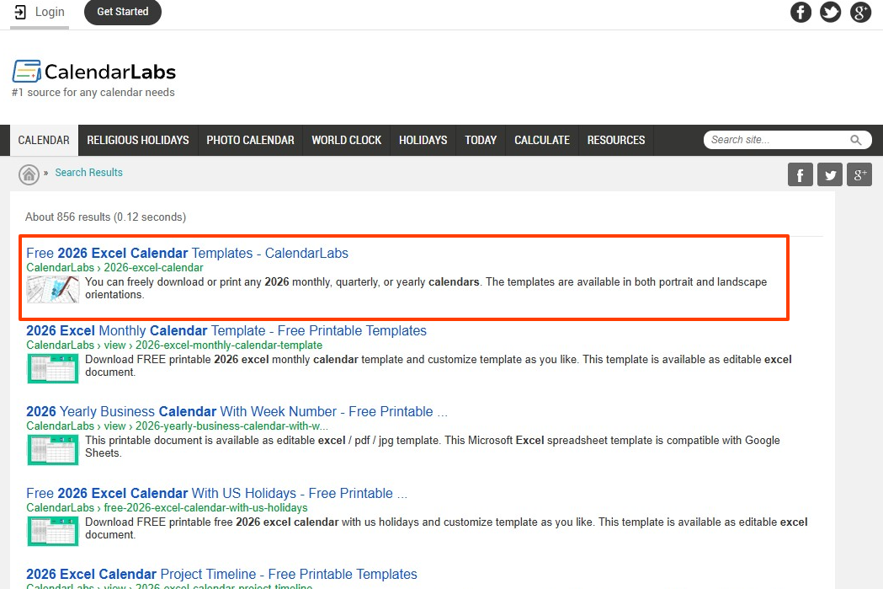The image size is (883, 589).
Task: Focus the Search site input field
Action: (x=777, y=140)
